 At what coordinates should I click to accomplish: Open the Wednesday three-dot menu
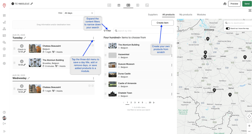[93, 78]
